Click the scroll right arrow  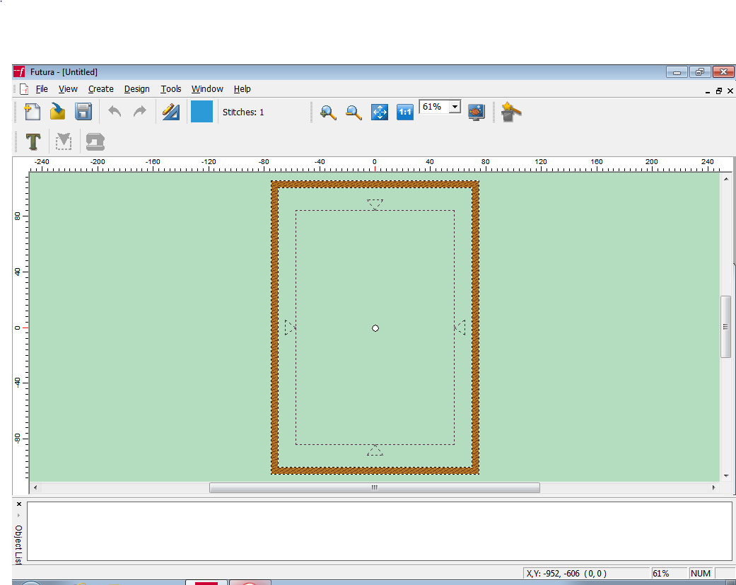pyautogui.click(x=714, y=488)
